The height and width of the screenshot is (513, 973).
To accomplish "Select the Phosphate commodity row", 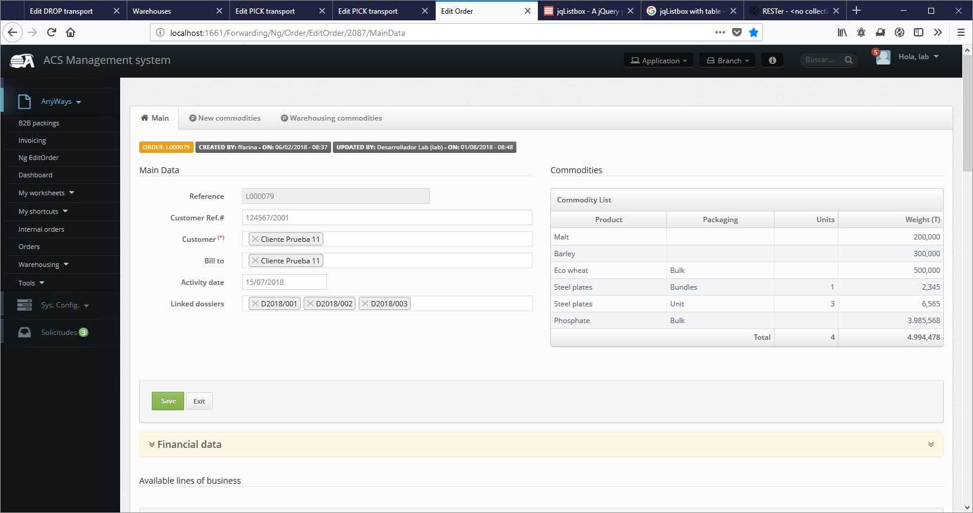I will (746, 320).
